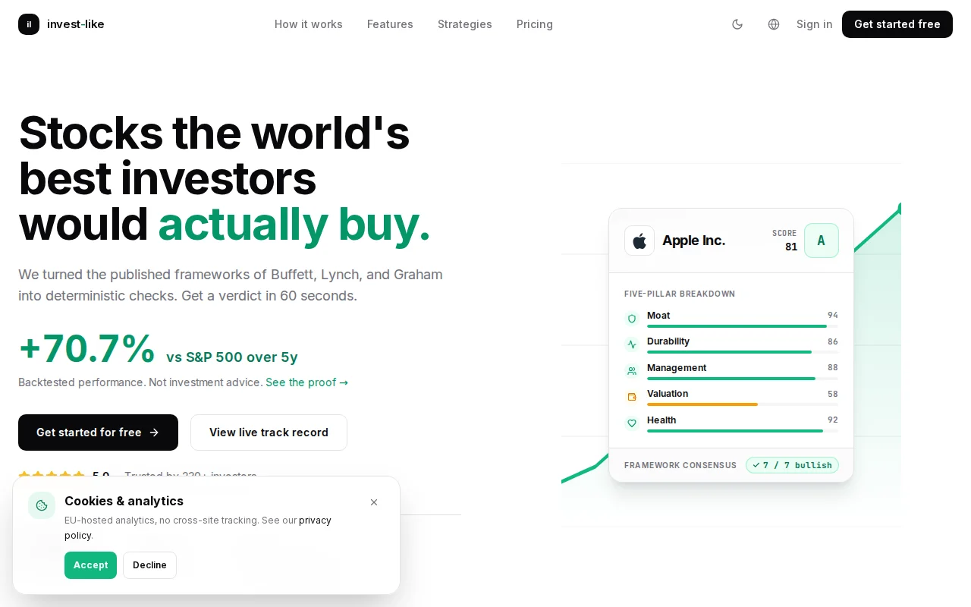Click the Management people icon

632,371
